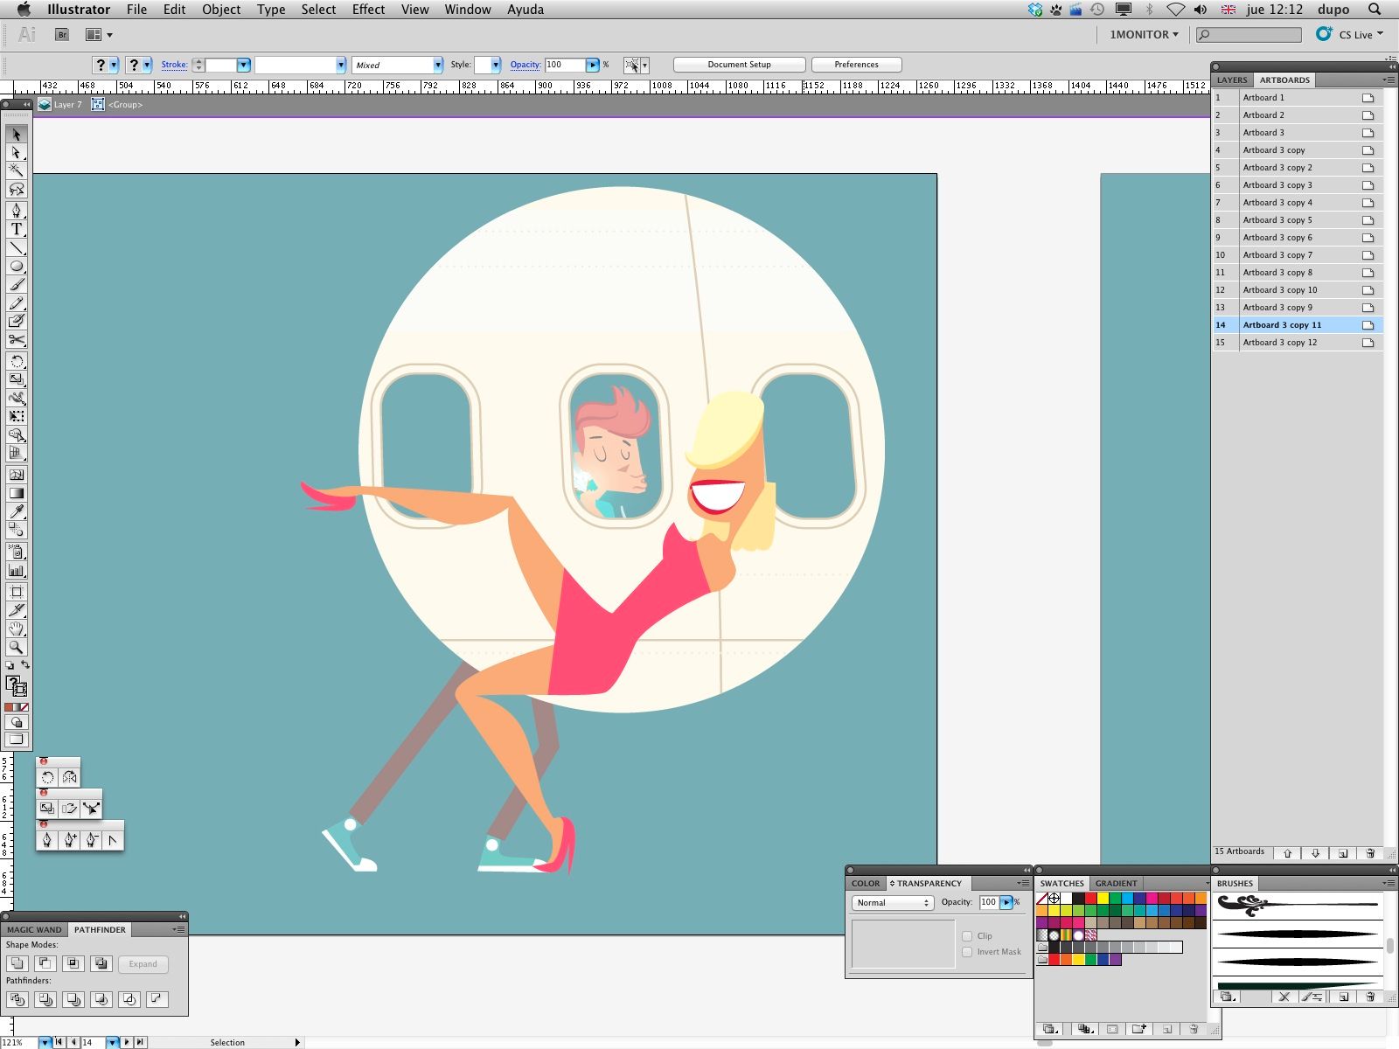Open Preferences from the control bar
This screenshot has width=1399, height=1049.
[856, 65]
